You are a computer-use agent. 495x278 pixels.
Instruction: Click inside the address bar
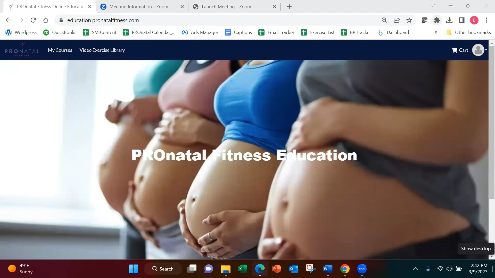pyautogui.click(x=180, y=20)
